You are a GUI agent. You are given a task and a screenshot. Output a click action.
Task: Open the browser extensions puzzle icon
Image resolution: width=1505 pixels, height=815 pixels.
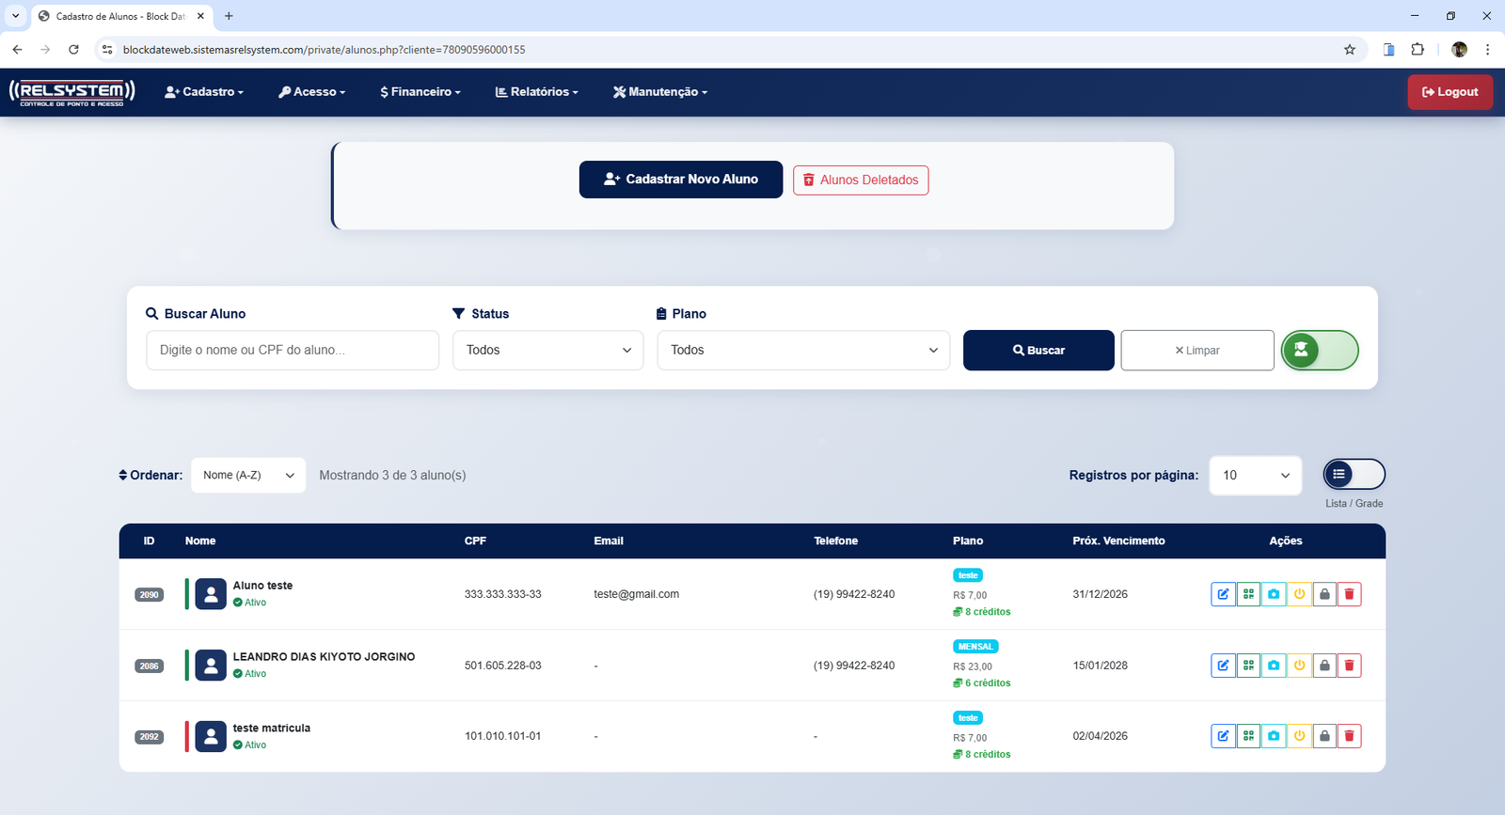[1418, 50]
